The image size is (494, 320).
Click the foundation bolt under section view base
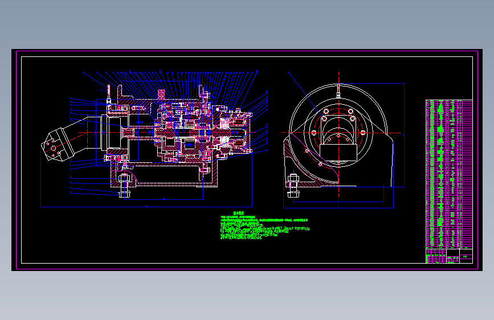[124, 186]
